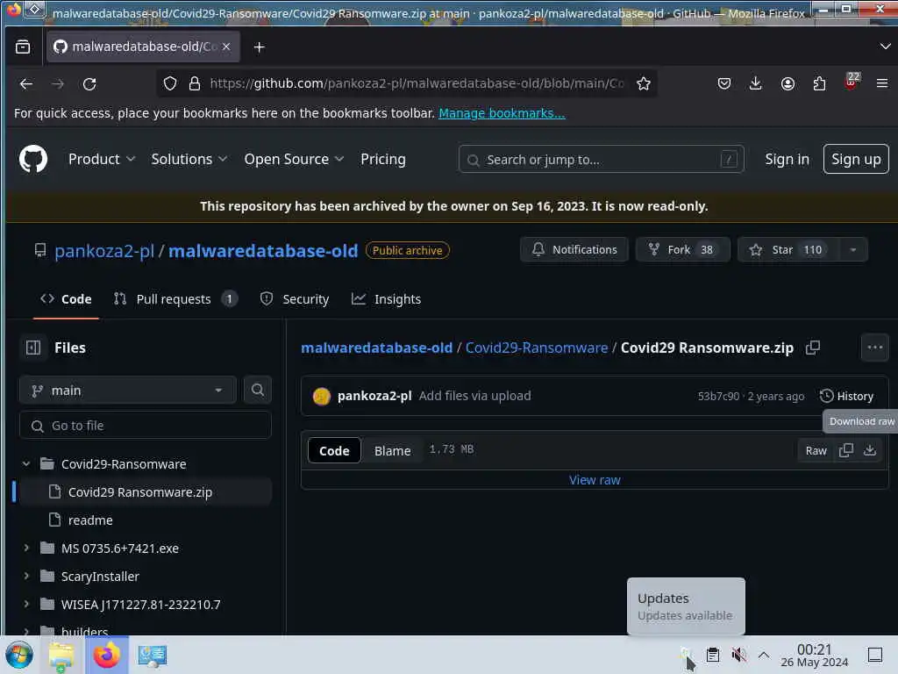
Task: Star the repository
Action: [788, 250]
